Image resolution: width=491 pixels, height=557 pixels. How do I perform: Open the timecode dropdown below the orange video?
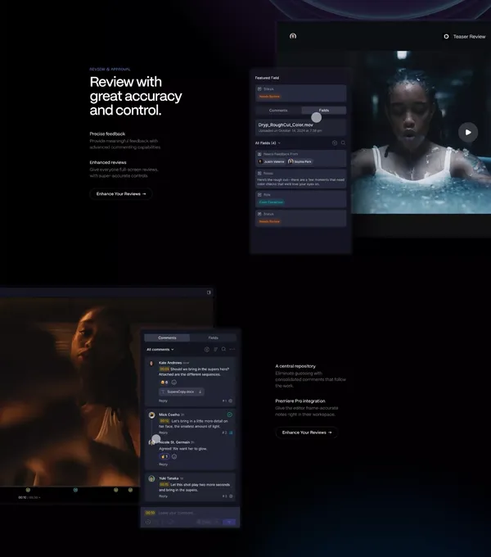[x=29, y=498]
